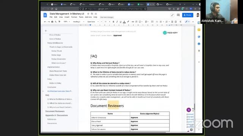Open Maps in the side panel
This screenshot has width=243, height=136.
coord(199,51)
